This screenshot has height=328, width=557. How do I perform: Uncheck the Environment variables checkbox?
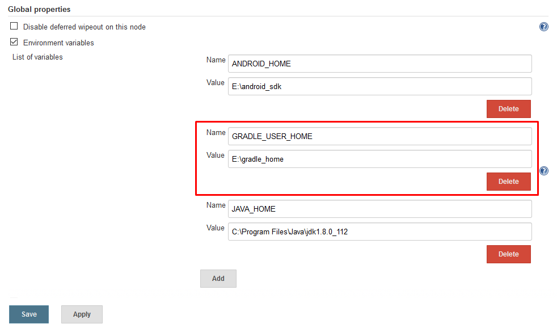pos(14,41)
